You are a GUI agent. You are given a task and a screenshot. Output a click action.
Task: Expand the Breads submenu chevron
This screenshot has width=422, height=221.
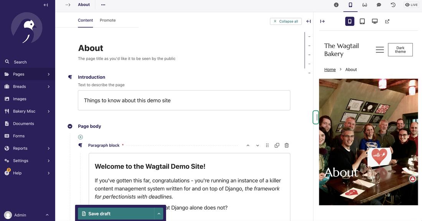pos(49,87)
